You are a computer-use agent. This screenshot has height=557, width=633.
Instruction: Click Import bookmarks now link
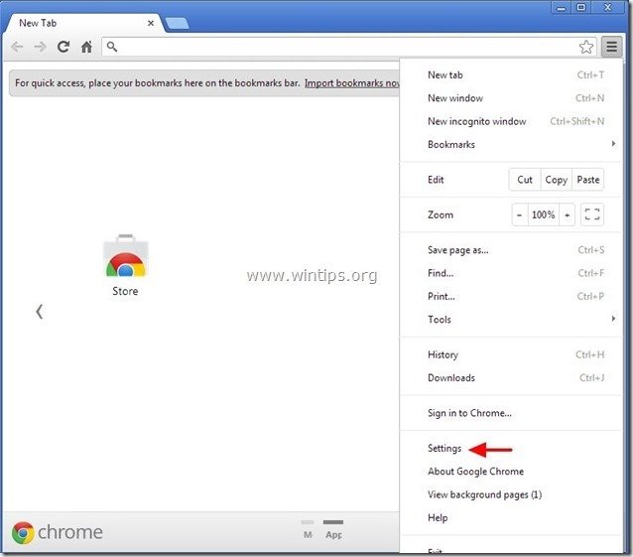pos(352,82)
